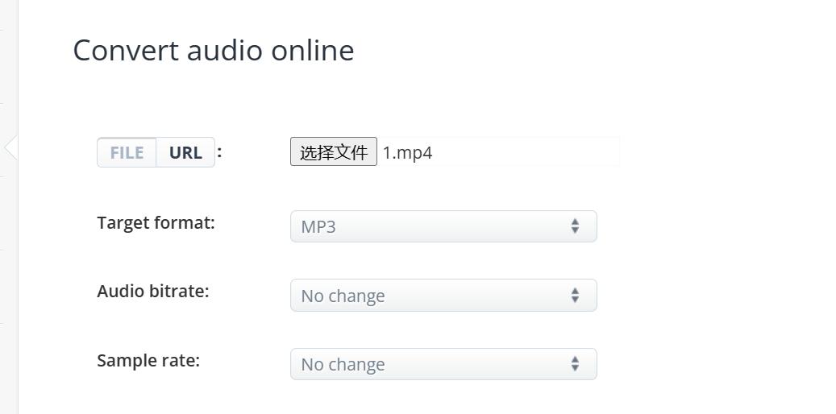Click the Convert audio online heading

click(214, 50)
